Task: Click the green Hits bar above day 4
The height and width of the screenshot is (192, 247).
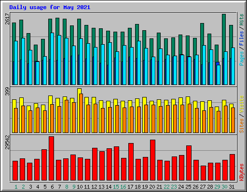Action: click(x=36, y=53)
